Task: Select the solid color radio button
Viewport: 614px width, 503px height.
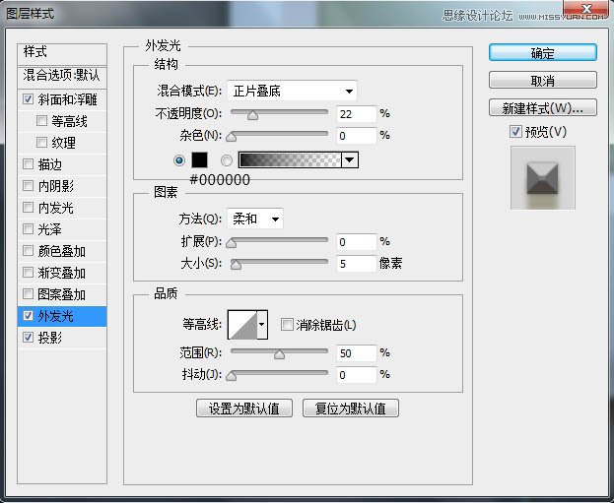Action: 179,160
